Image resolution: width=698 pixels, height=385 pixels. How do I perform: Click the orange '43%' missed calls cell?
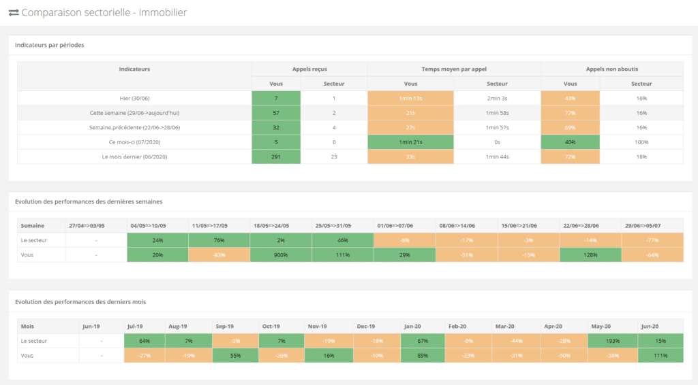click(x=571, y=98)
